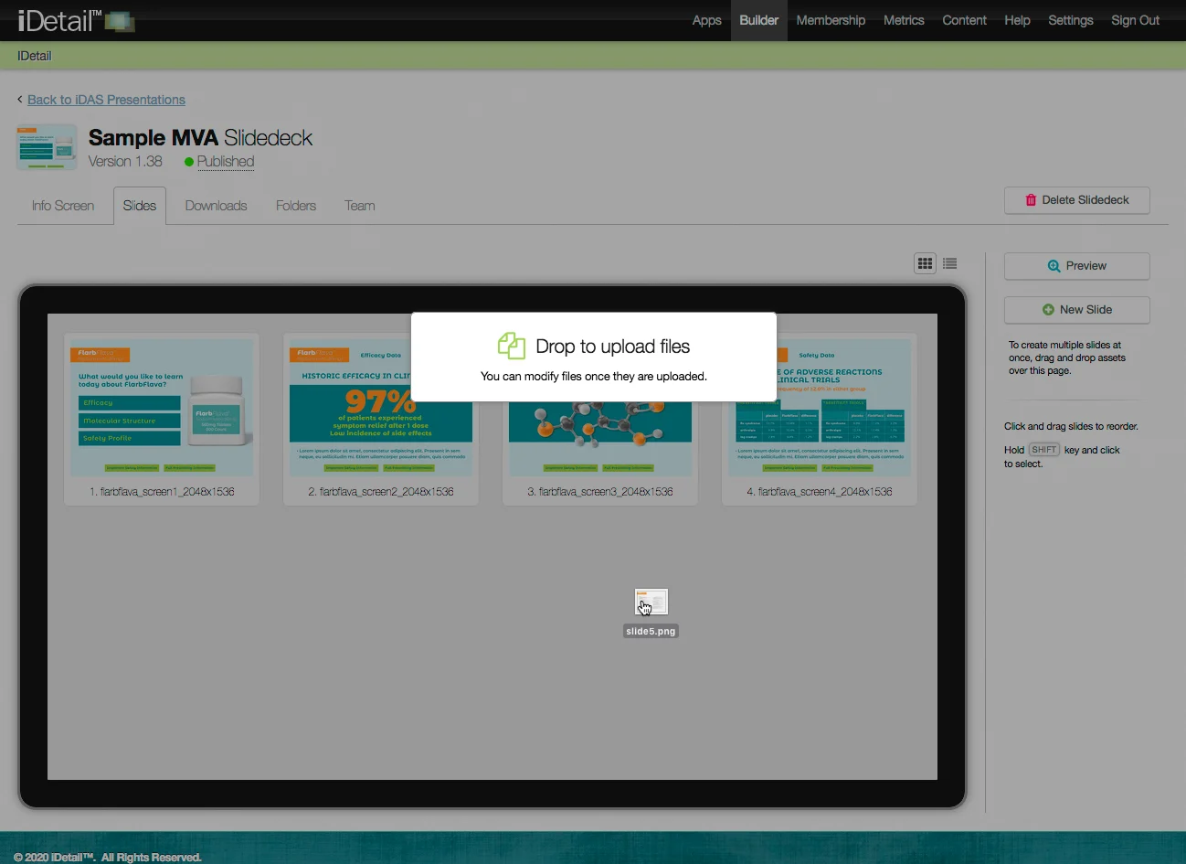
Task: Switch to the Info Screen tab
Action: click(63, 206)
